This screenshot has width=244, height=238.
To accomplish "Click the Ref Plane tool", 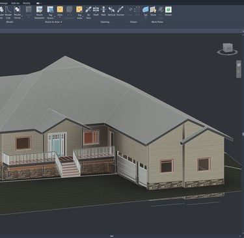I will coord(161,12).
